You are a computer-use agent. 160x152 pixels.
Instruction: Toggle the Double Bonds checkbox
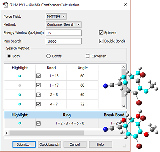[x=101, y=41]
